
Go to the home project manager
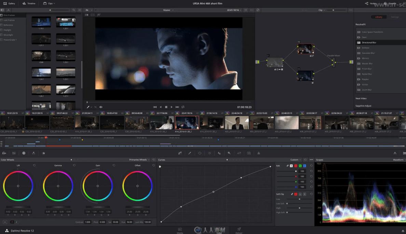[x=403, y=231]
